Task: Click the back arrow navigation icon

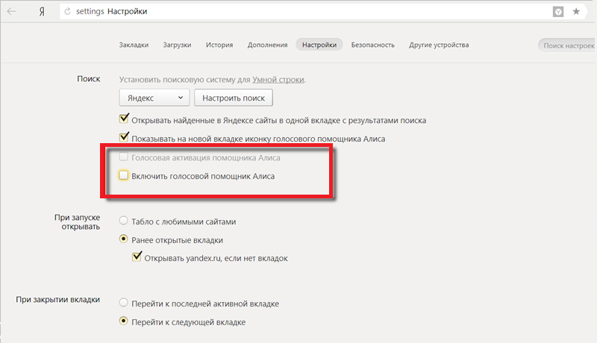Action: coord(12,11)
